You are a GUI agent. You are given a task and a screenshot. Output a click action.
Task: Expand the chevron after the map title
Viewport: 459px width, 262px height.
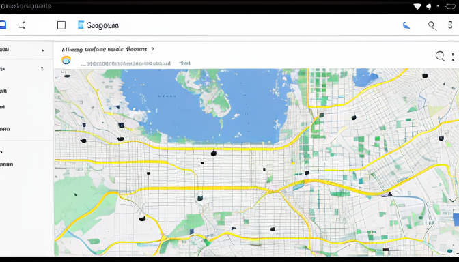152,49
